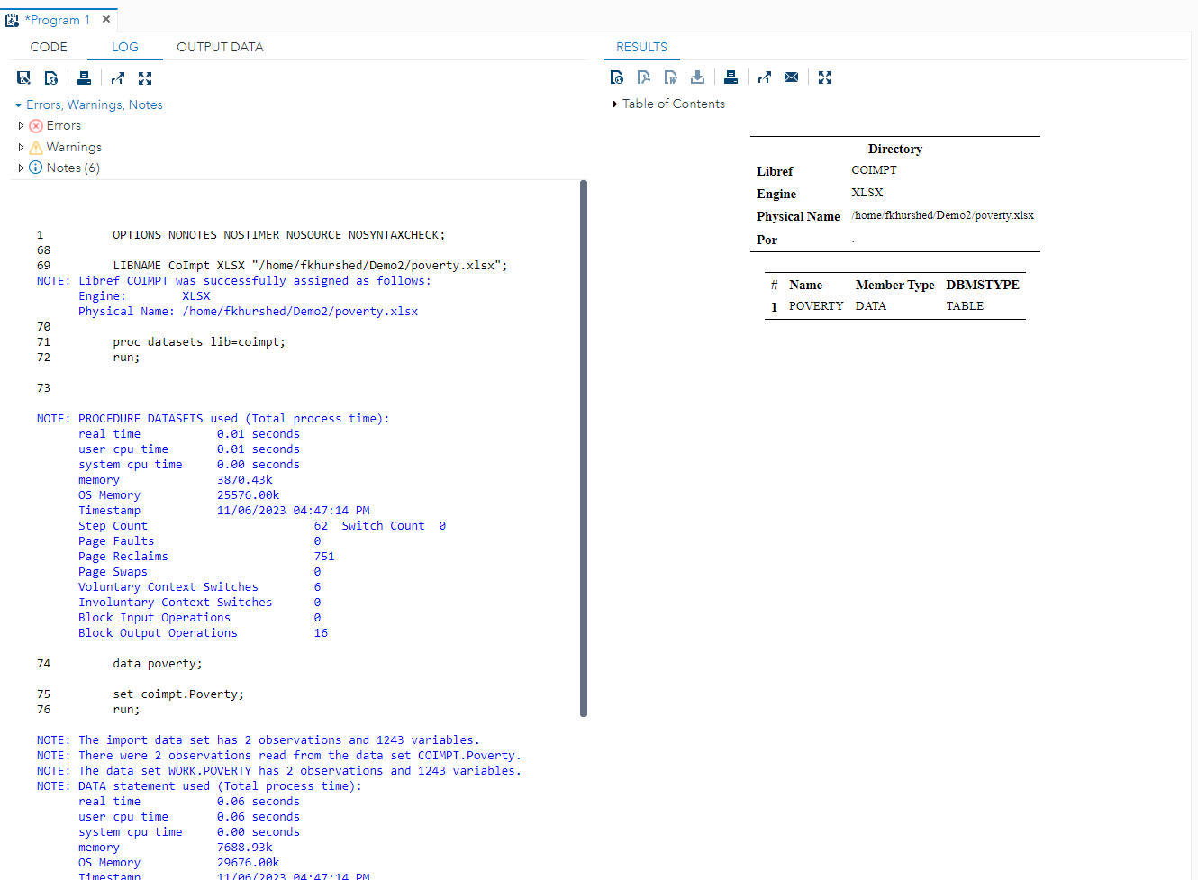Maximize the results view

click(825, 77)
